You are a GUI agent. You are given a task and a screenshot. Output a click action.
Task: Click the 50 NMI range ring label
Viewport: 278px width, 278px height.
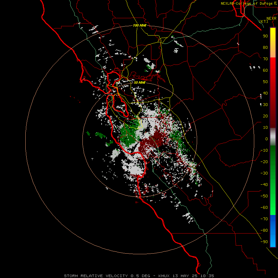coord(140,82)
